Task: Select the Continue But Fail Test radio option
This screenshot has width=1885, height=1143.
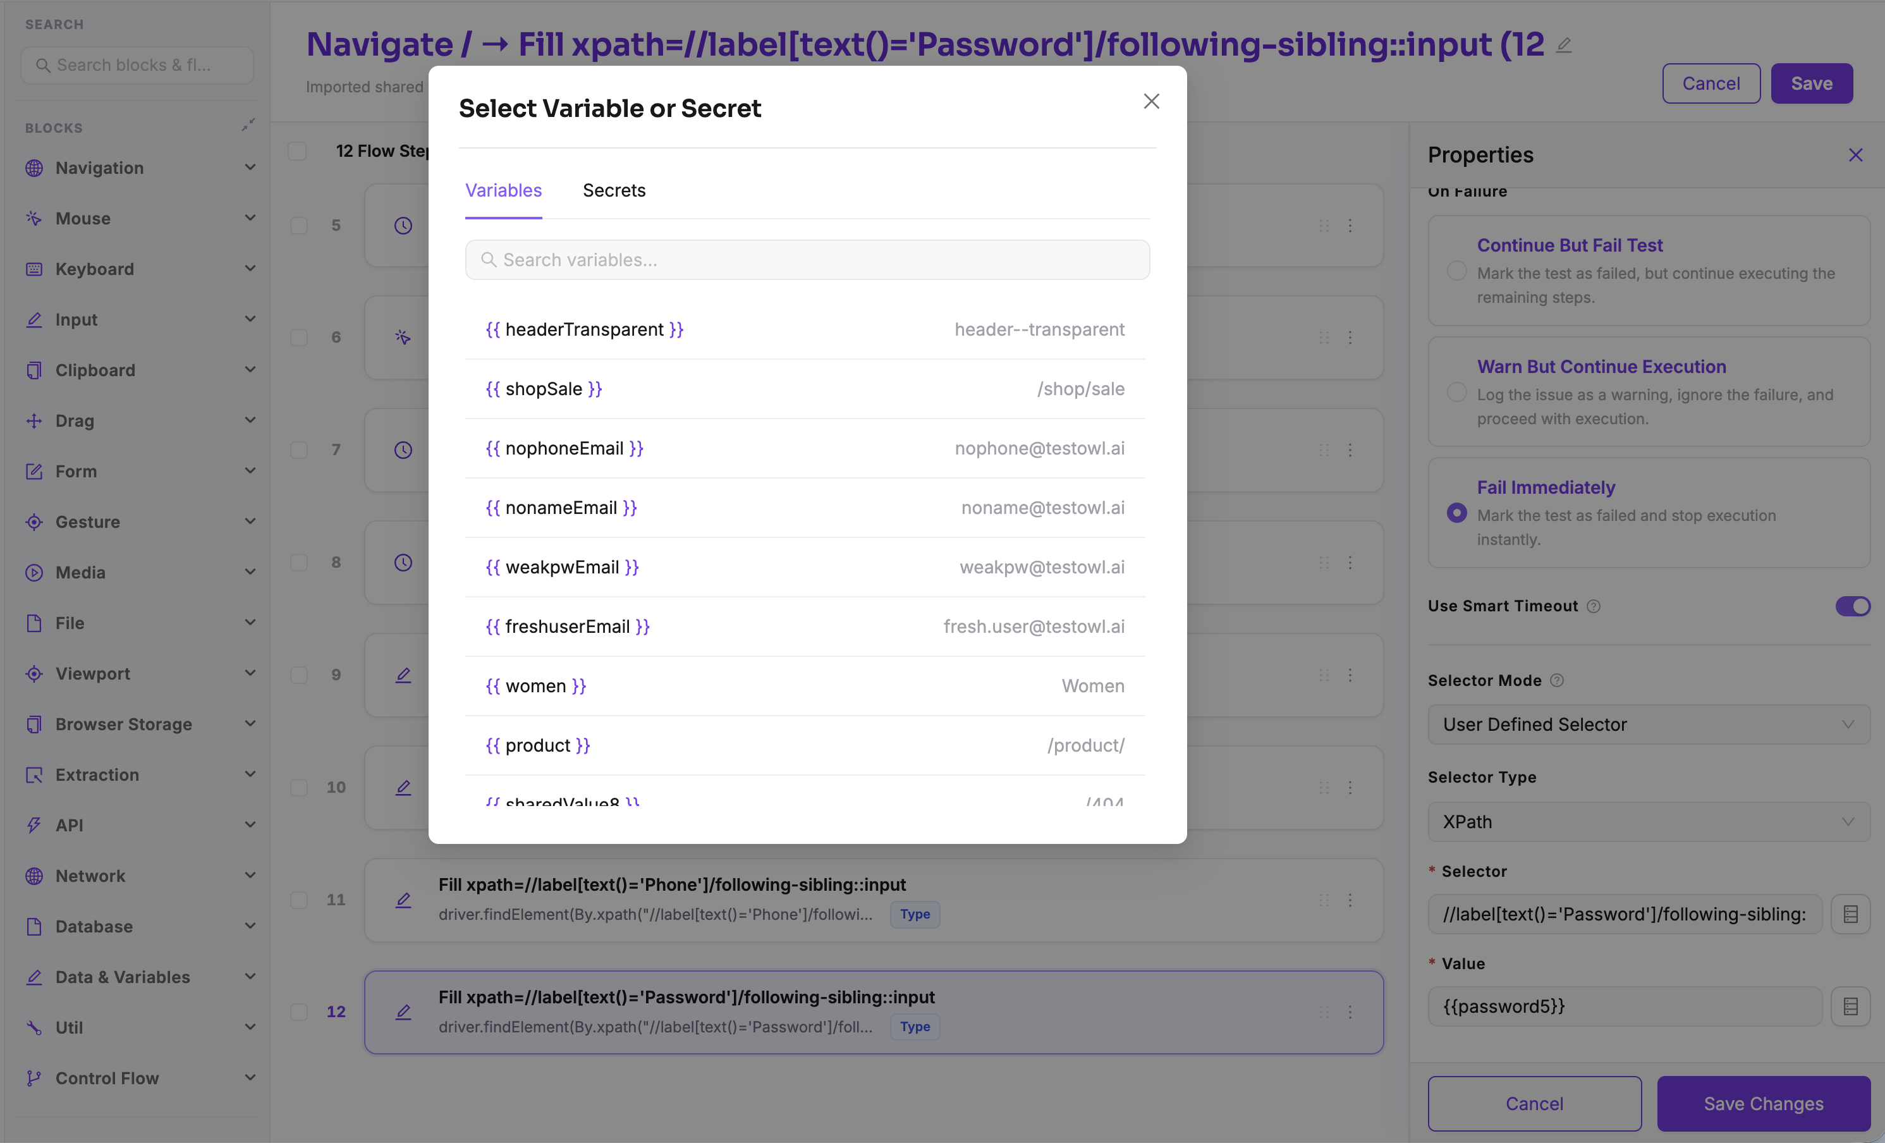Action: (1456, 271)
